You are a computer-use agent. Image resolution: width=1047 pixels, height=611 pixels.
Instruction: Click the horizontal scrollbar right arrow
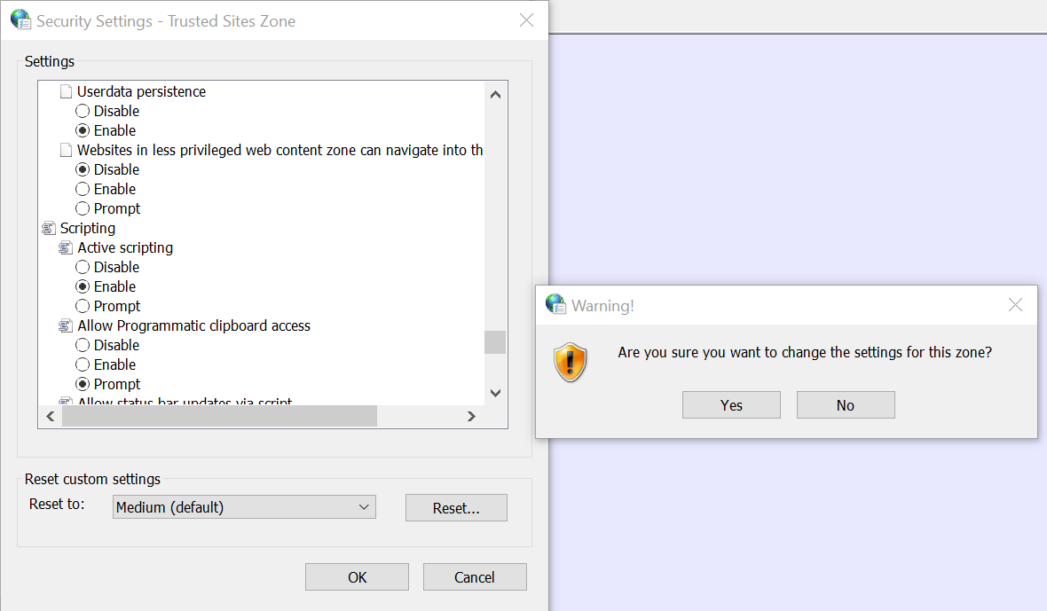pyautogui.click(x=471, y=416)
